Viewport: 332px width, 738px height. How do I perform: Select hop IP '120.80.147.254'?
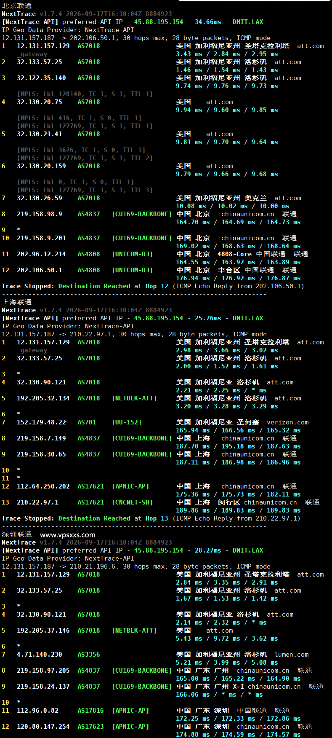43,727
